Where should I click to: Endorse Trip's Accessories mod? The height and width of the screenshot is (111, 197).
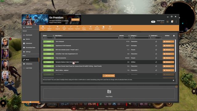(156, 58)
